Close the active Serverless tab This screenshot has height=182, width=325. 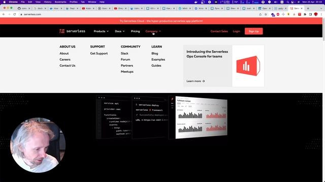tap(302, 9)
